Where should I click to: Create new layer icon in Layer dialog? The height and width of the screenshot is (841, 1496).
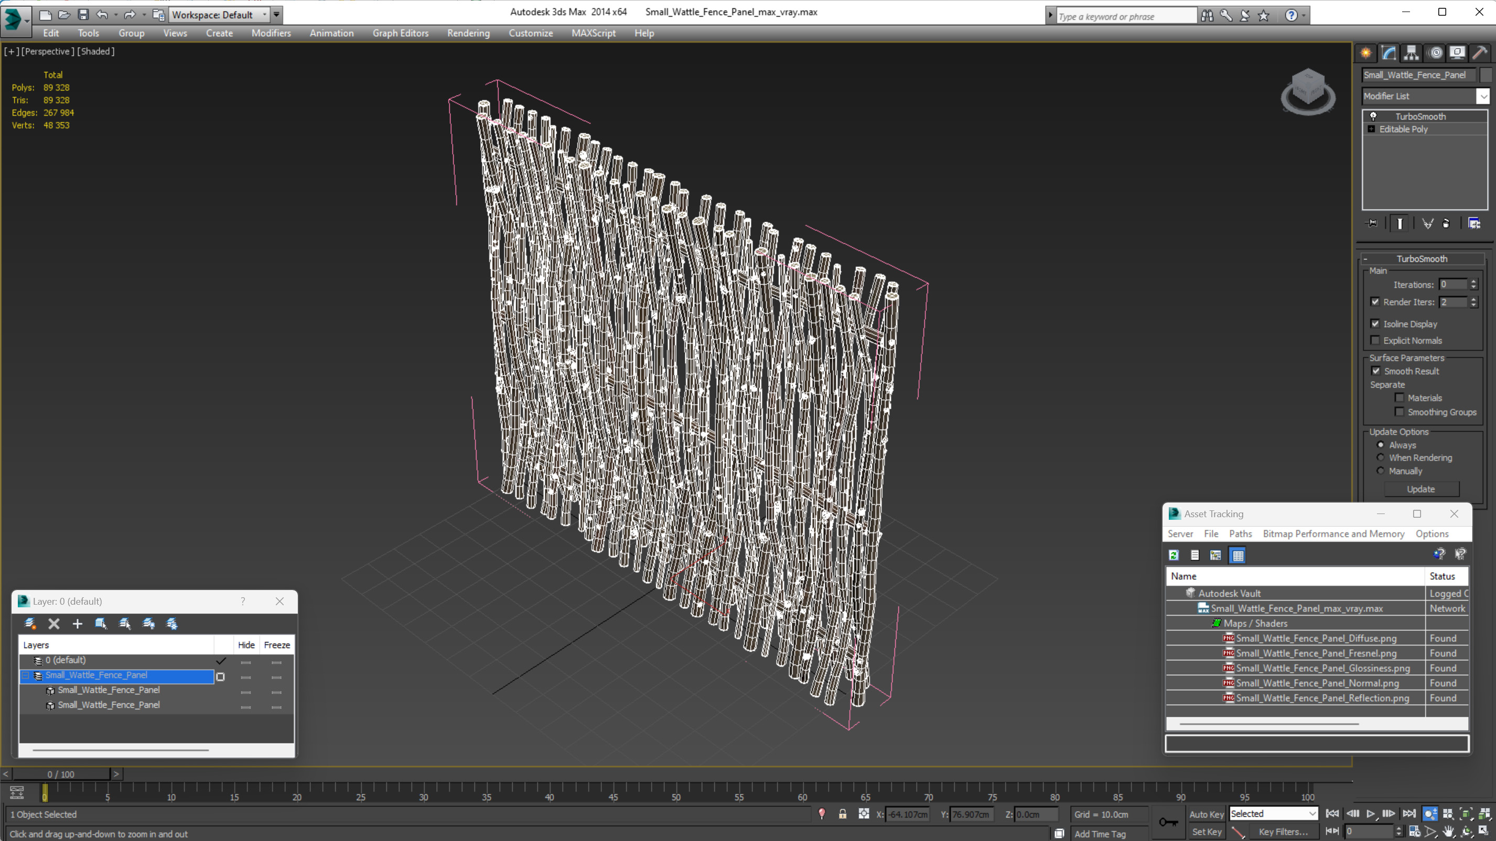30,624
